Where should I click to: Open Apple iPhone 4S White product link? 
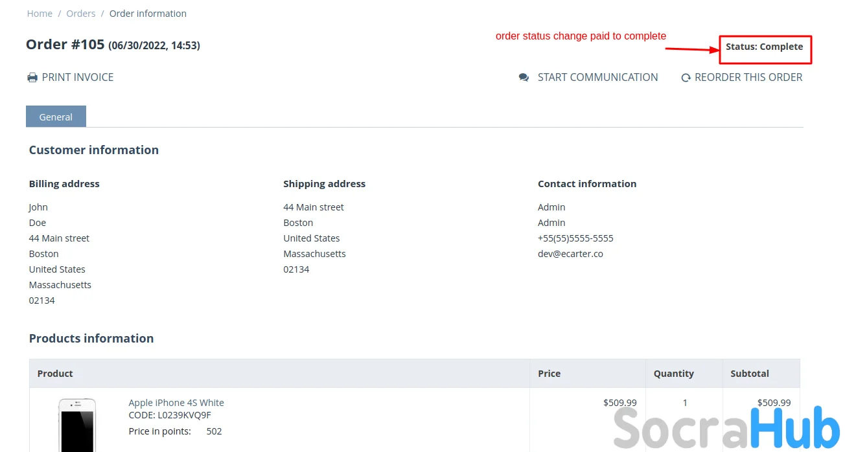click(x=176, y=403)
